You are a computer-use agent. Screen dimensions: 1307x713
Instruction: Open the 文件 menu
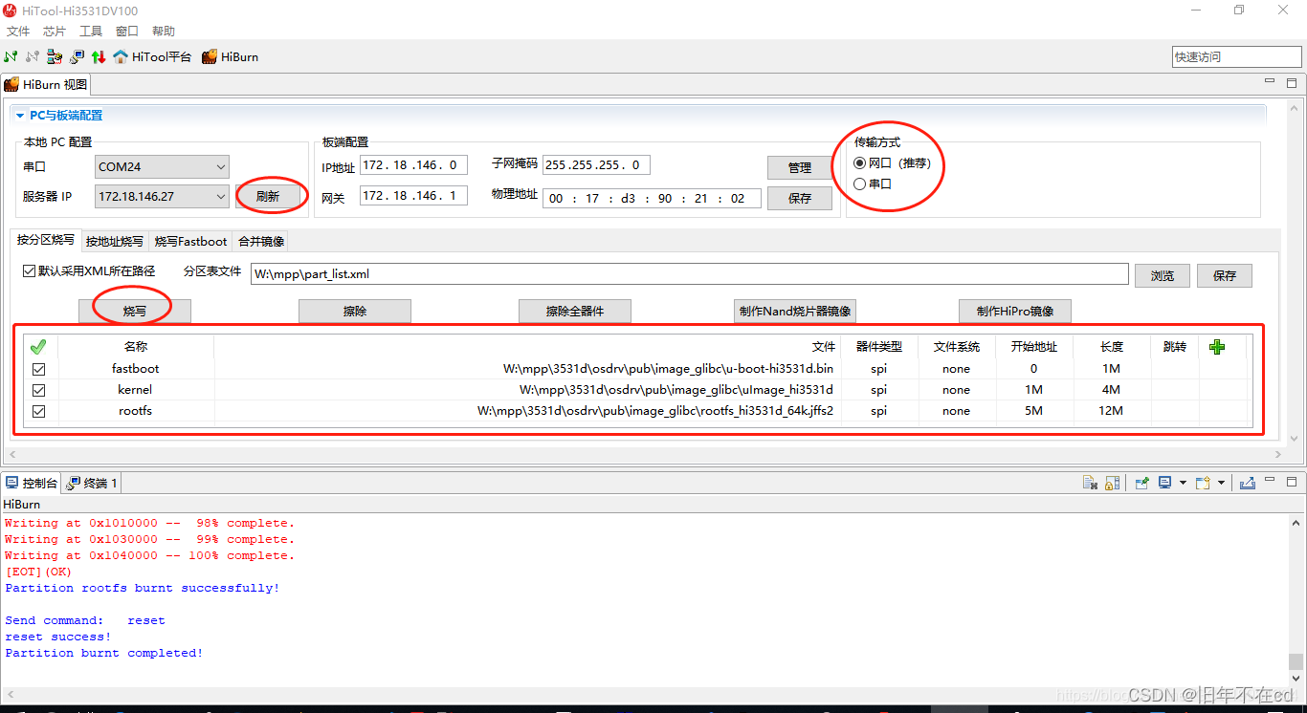[x=18, y=32]
